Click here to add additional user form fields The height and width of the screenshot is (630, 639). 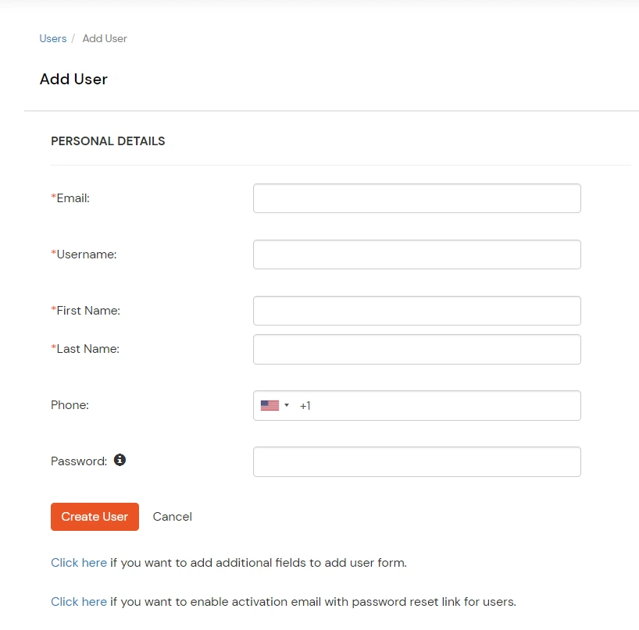78,562
